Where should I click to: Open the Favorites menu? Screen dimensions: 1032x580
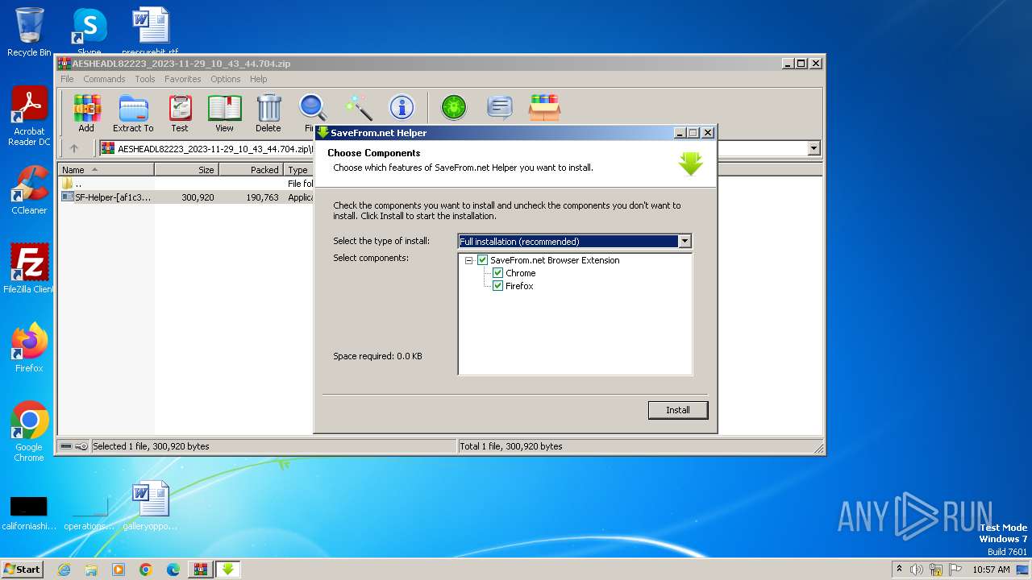pos(183,79)
